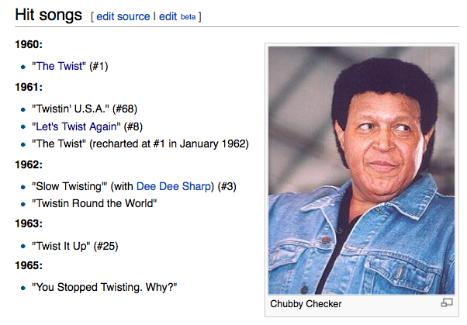The height and width of the screenshot is (325, 467).
Task: Click the enlarge icon below the photo
Action: point(446,303)
